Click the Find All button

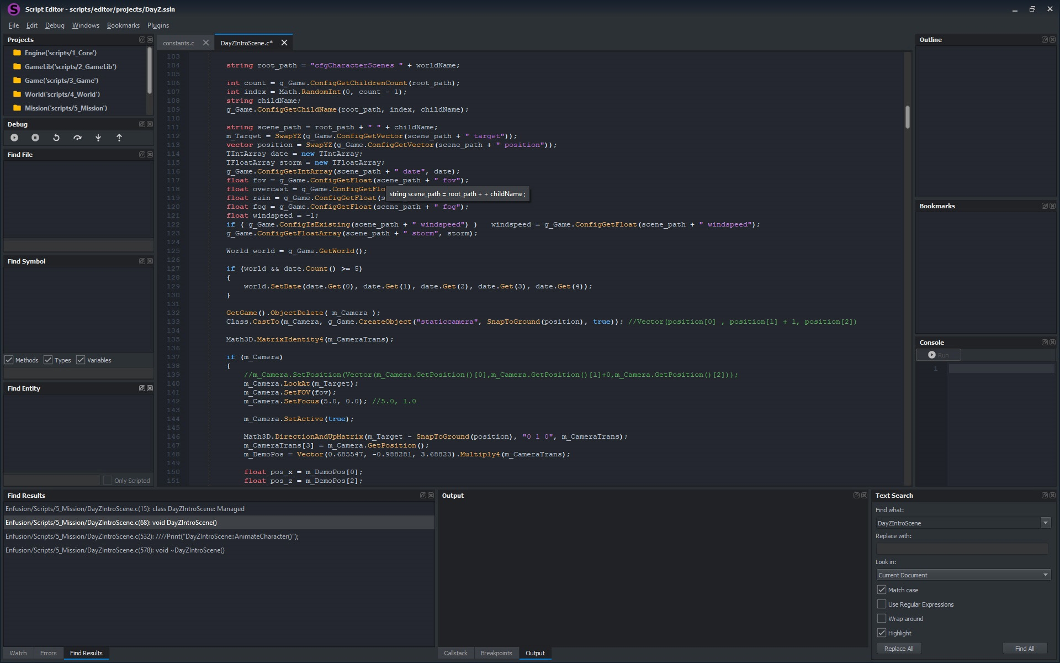[x=1024, y=649]
